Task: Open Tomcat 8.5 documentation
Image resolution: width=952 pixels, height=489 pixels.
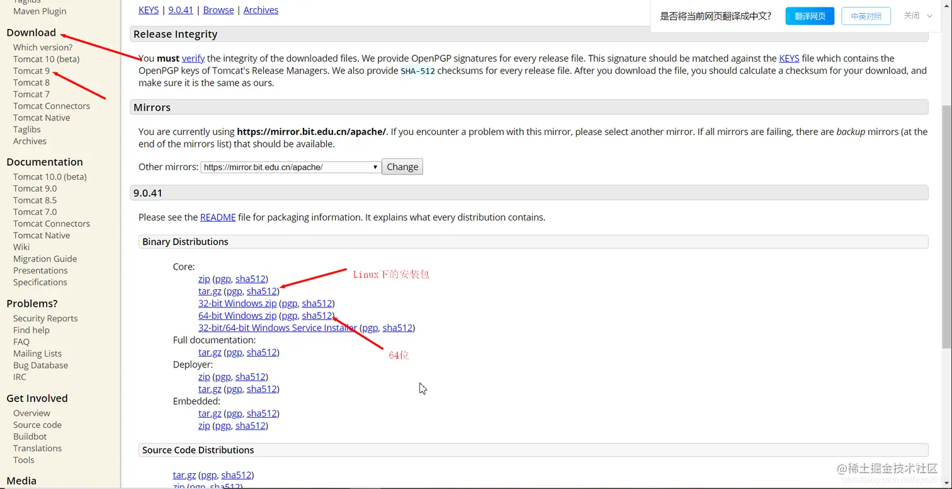Action: [x=35, y=200]
